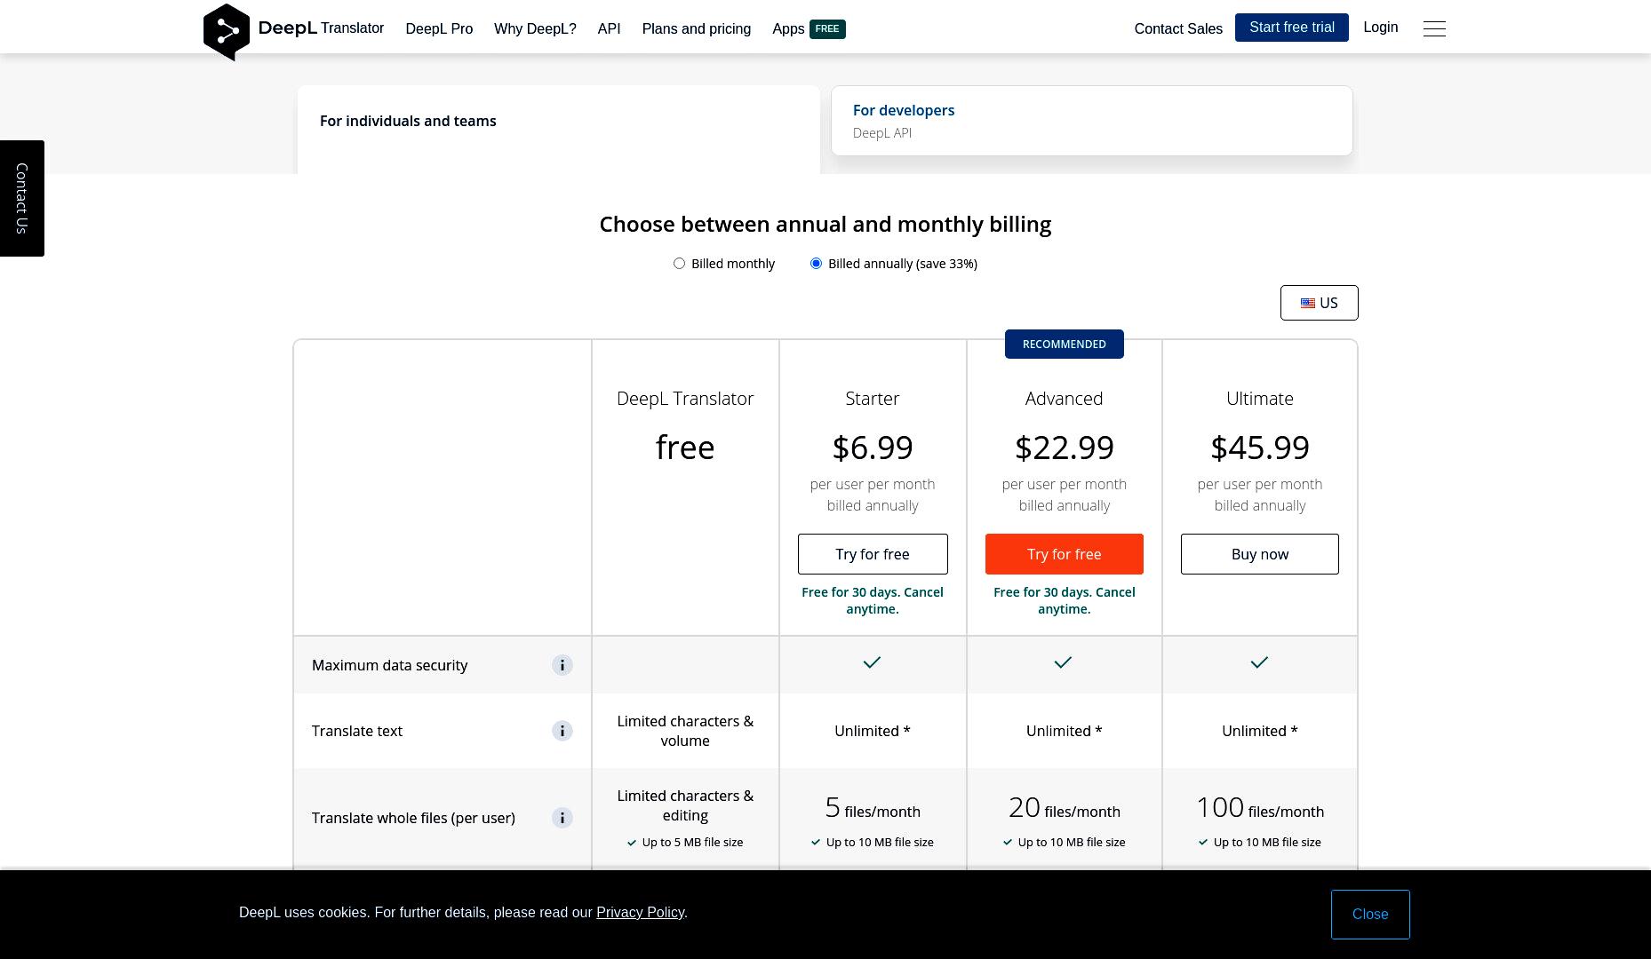1651x959 pixels.
Task: Open the Contact Us side tab
Action: (22, 198)
